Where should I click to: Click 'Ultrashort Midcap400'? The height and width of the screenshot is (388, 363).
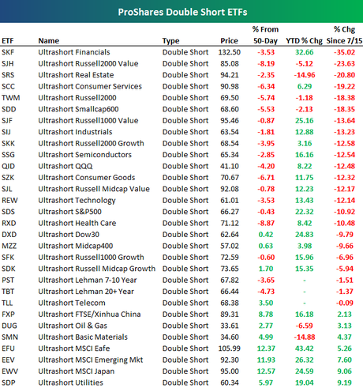pyautogui.click(x=76, y=246)
